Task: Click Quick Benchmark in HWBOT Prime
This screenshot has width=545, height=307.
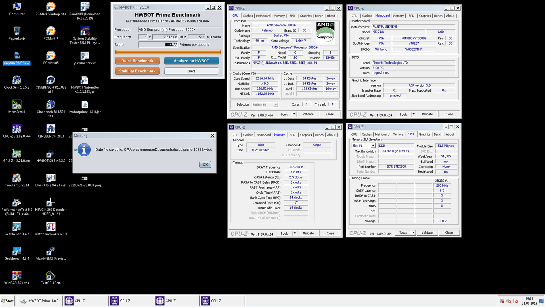Action: point(137,61)
